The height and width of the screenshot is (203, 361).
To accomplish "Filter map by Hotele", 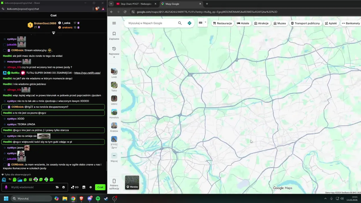I will 243,23.
